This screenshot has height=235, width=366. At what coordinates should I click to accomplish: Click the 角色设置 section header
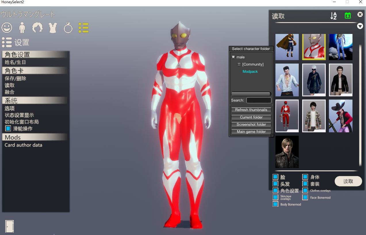35,54
